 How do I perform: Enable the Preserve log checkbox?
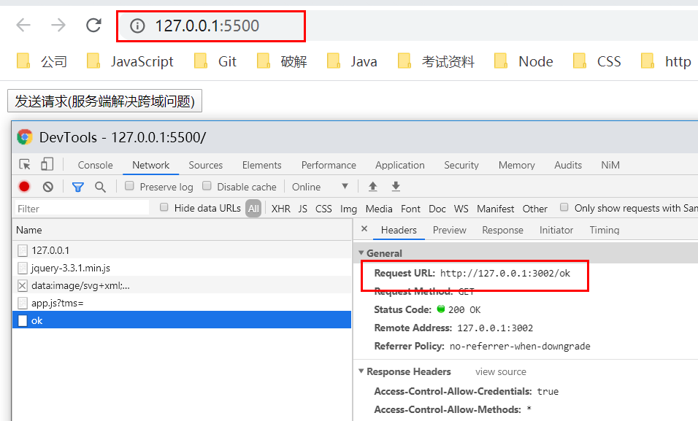[129, 186]
